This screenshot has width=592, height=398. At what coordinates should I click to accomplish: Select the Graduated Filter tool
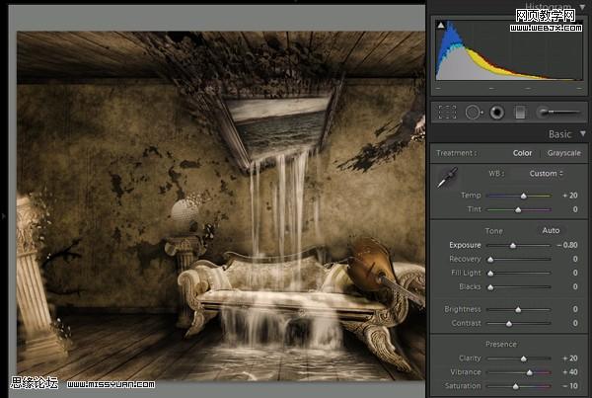(520, 113)
